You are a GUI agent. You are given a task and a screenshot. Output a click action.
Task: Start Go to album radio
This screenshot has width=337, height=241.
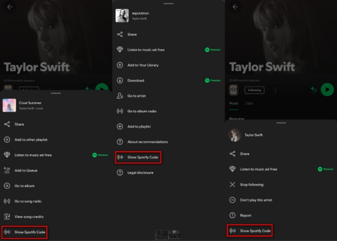tap(168, 111)
